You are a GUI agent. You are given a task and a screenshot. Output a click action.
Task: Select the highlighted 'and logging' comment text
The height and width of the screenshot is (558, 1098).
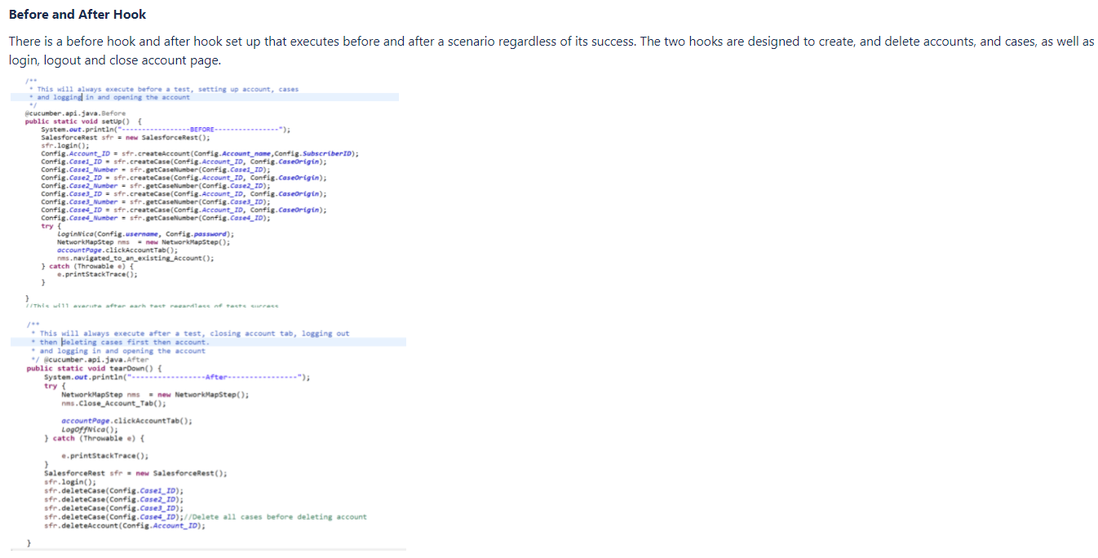pyautogui.click(x=59, y=96)
